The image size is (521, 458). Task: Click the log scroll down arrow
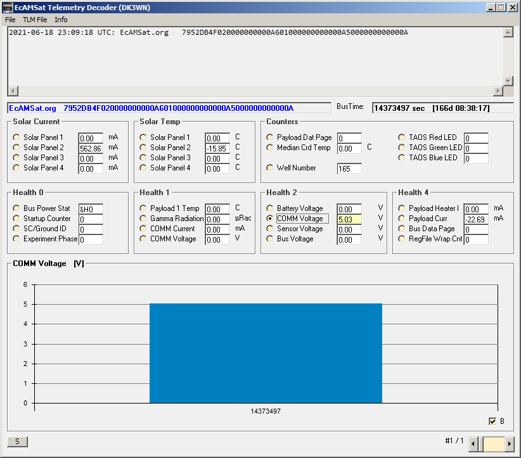tap(508, 80)
